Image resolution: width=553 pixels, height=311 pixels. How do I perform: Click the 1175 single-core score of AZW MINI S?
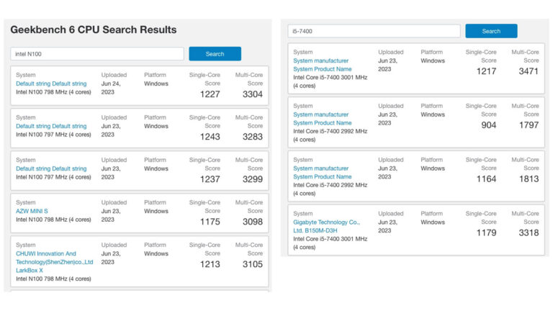pos(210,222)
